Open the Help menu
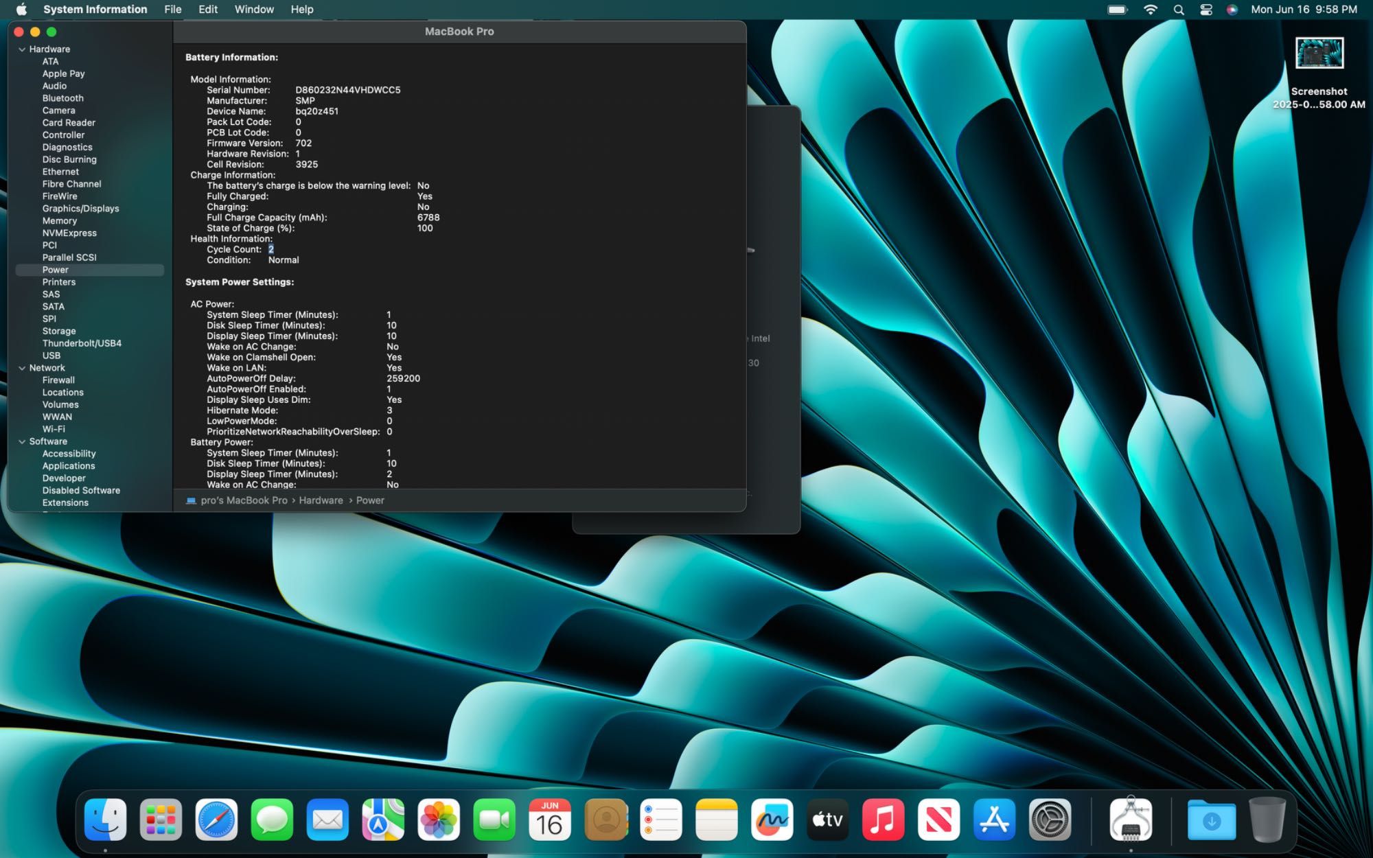 click(302, 10)
